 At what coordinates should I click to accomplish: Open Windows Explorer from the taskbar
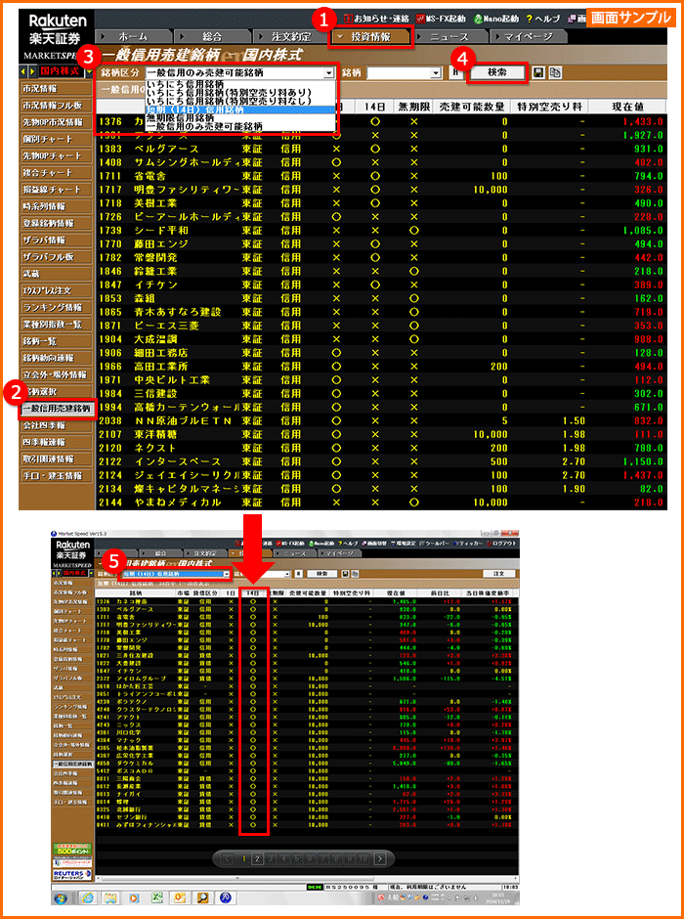tap(111, 897)
